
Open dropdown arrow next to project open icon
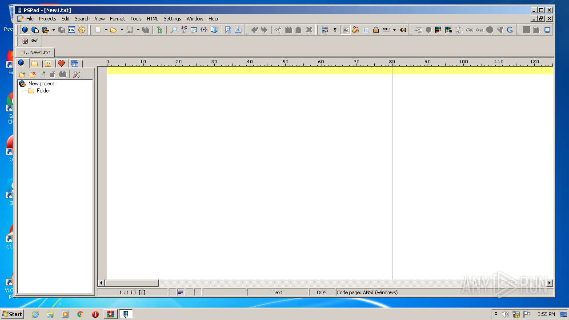(53, 30)
